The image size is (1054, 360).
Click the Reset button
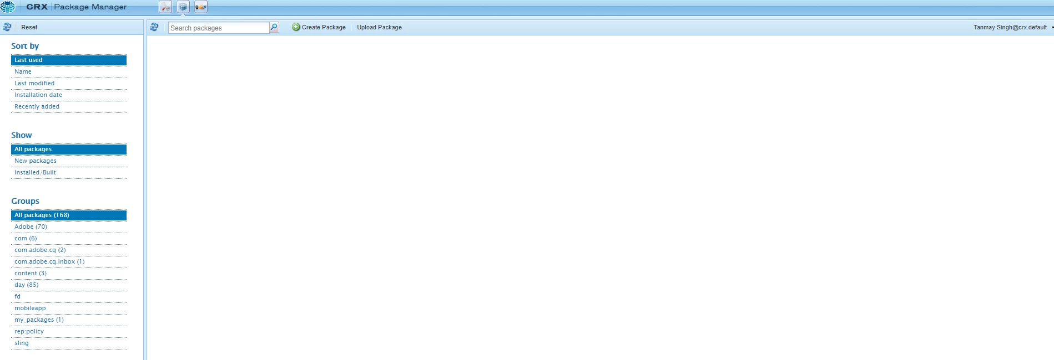pyautogui.click(x=29, y=27)
